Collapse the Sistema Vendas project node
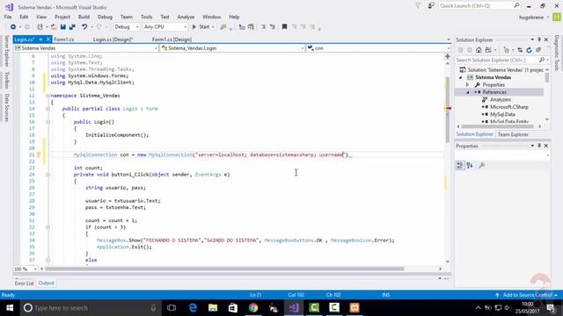Screen dimensions: 563x316 click(x=461, y=77)
